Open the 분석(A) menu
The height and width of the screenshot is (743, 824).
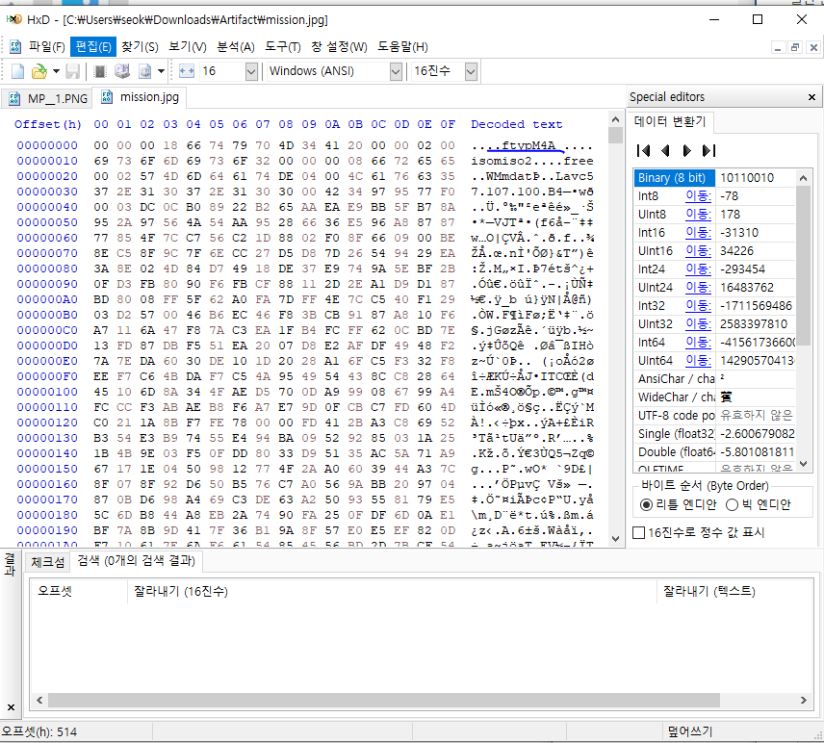click(236, 47)
